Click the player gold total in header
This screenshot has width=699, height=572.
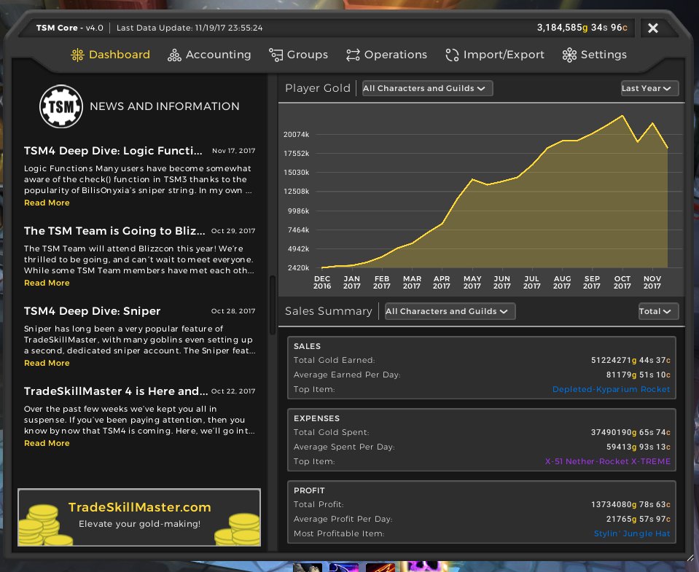(x=582, y=28)
